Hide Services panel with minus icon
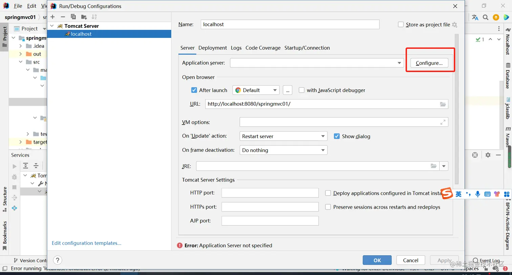Viewport: 512px width, 275px height. pyautogui.click(x=498, y=155)
